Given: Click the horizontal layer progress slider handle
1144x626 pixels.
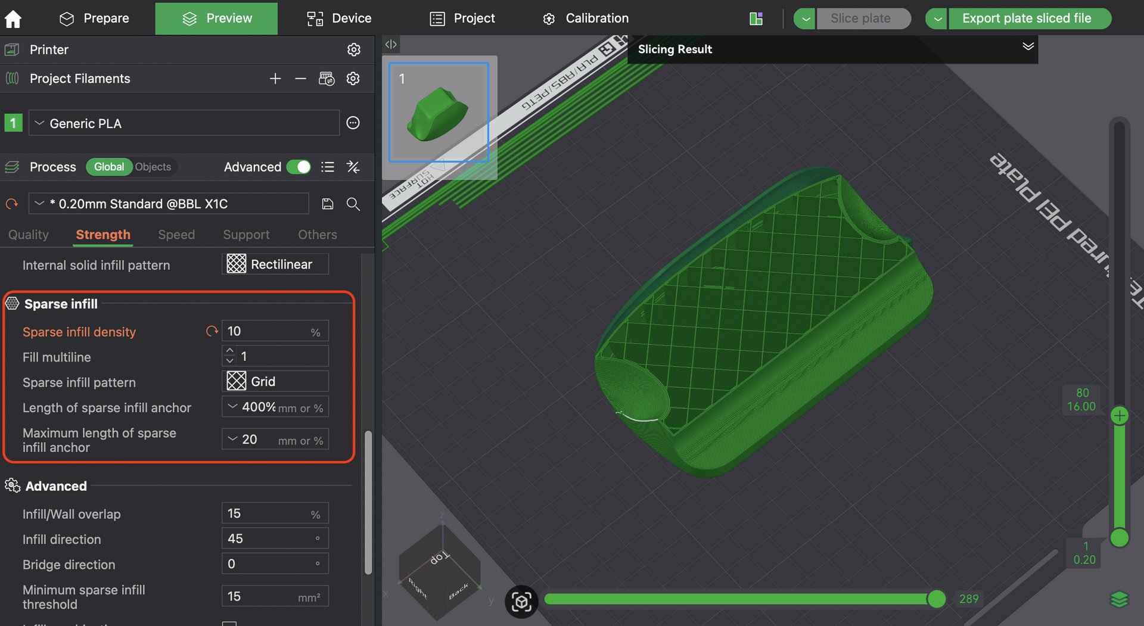Looking at the screenshot, I should [x=937, y=599].
